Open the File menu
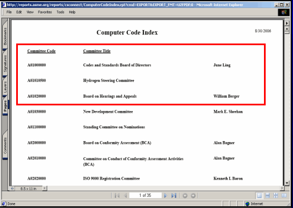Viewport: 293px width, 208px height. [9, 12]
